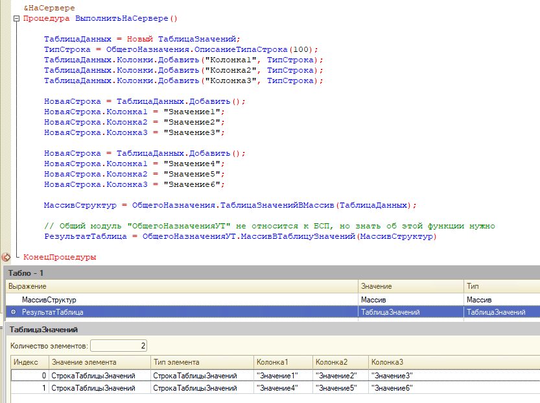This screenshot has width=540, height=403.
Task: Collapse the ВыполнитьНаСервере procedure fold marker
Action: 16,19
